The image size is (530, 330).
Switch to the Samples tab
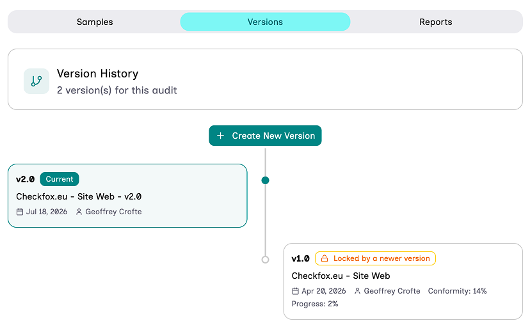coord(95,22)
